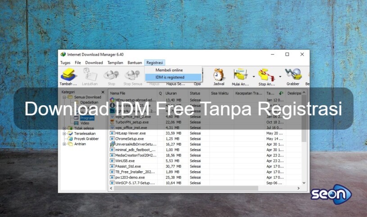Click scroll down arrow of file list
Viewport: 367px width, 217px height.
pyautogui.click(x=304, y=183)
